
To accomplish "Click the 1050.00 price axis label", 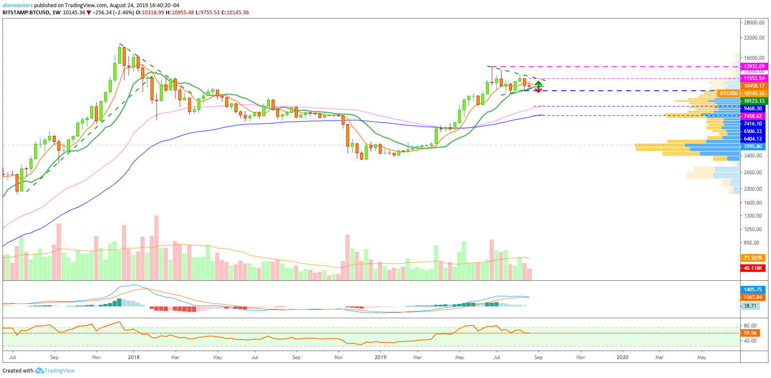I will click(753, 229).
